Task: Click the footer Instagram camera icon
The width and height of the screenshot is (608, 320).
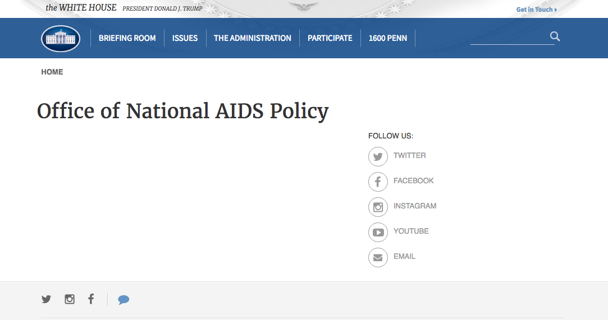Action: tap(70, 299)
